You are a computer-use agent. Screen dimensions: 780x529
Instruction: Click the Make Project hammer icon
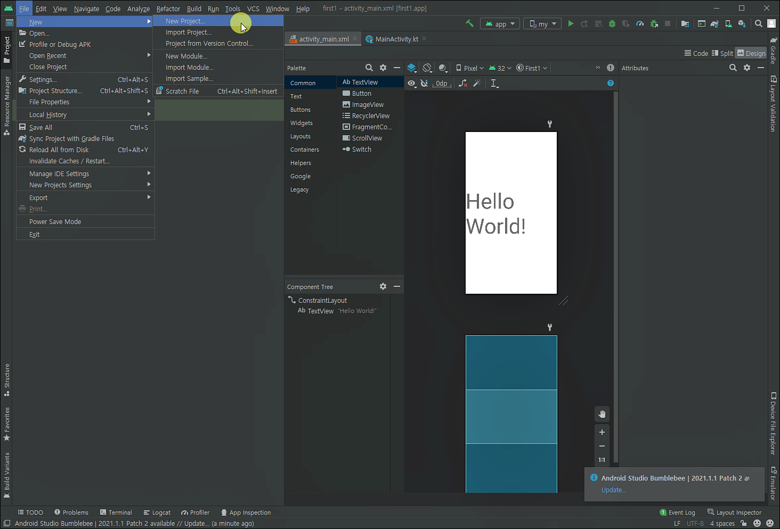tap(469, 23)
